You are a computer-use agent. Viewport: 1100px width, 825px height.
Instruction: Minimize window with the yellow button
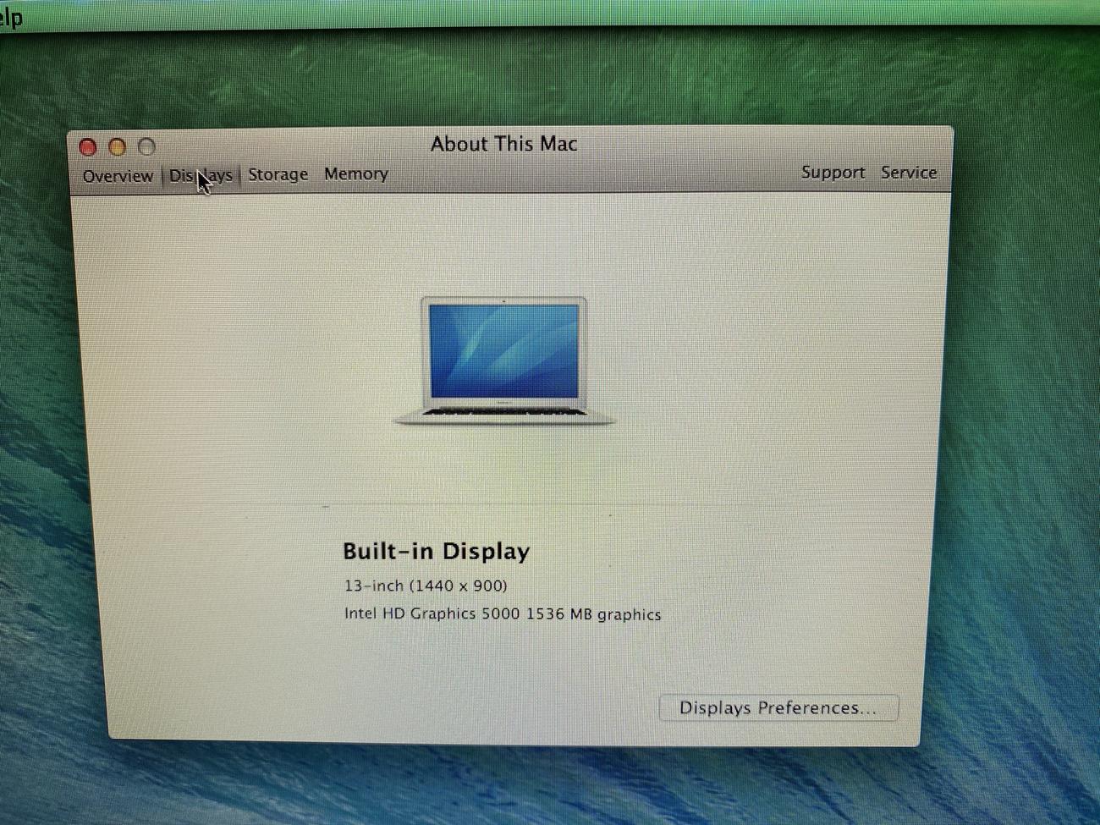click(118, 147)
